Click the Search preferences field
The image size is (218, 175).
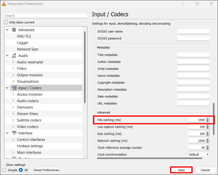point(46,15)
